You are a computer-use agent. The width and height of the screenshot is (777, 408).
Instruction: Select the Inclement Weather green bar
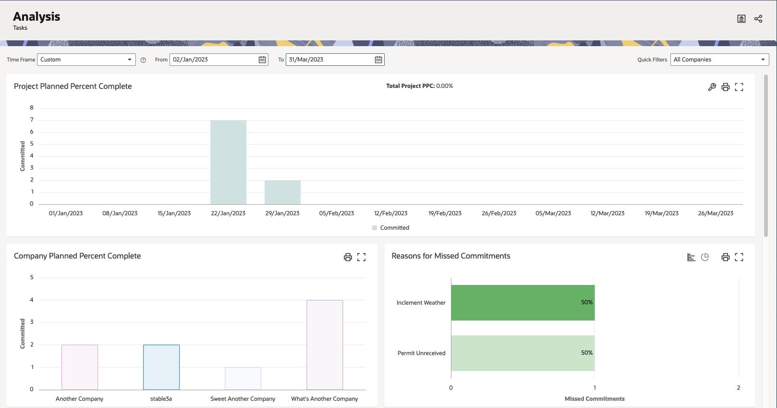coord(522,303)
